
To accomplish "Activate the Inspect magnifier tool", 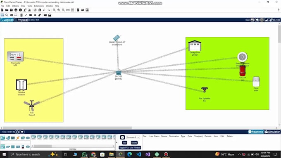I will pyautogui.click(x=7, y=15).
